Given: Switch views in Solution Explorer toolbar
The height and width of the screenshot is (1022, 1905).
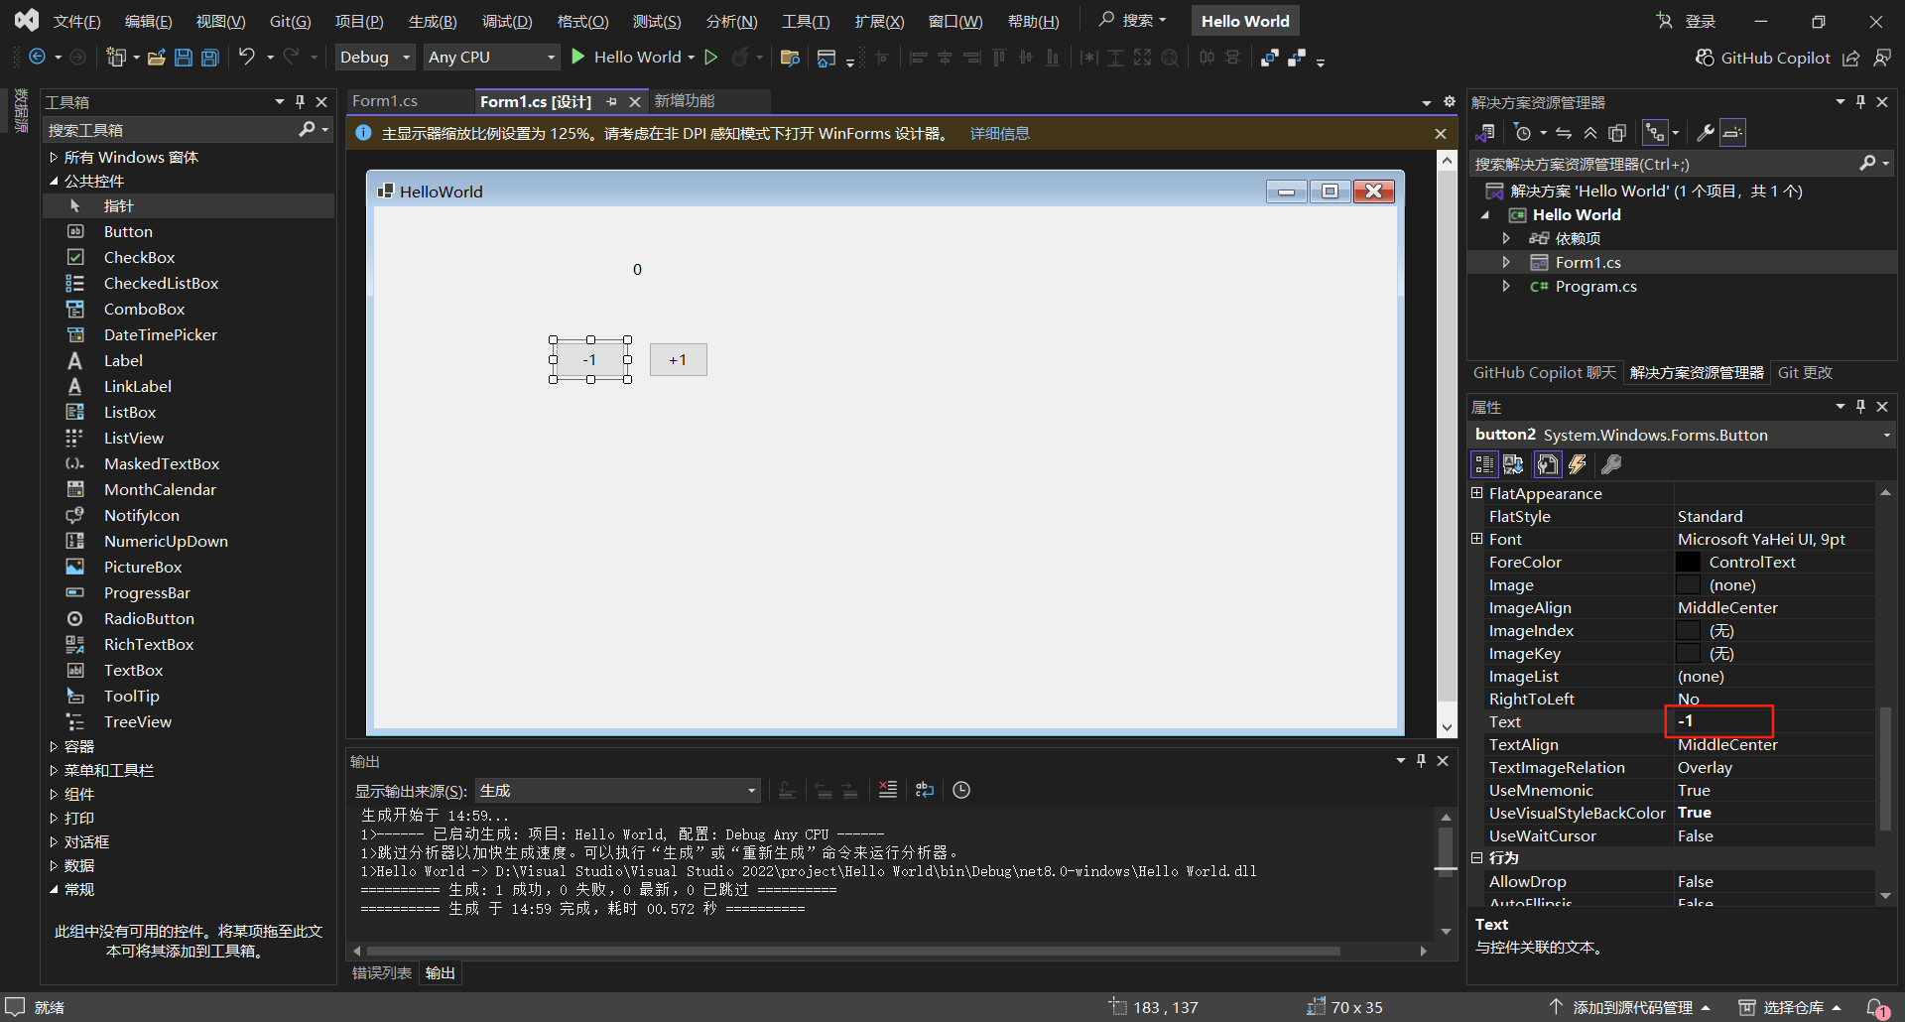Looking at the screenshot, I should 1485,133.
